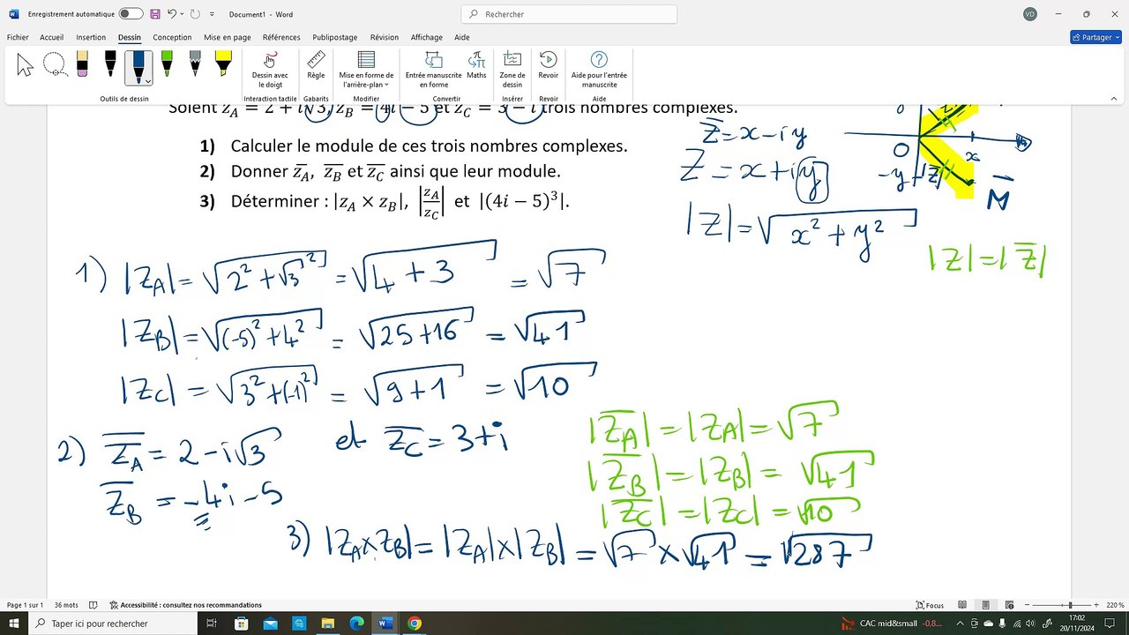Screen dimensions: 1129x635
Task: Switch to the Accueil tab
Action: (x=51, y=37)
